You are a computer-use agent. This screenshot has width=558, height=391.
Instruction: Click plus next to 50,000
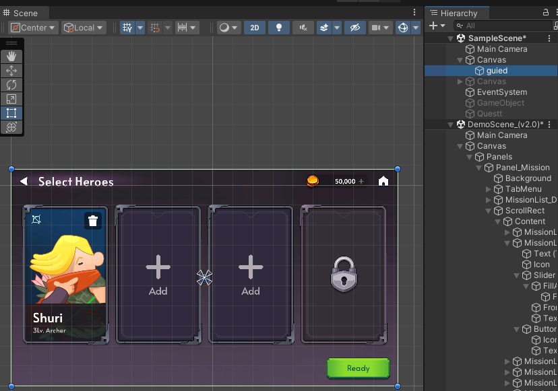[x=361, y=181]
